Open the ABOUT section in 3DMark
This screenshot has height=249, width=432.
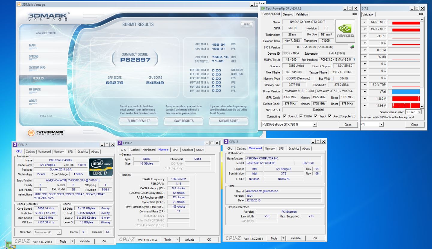coord(33,101)
